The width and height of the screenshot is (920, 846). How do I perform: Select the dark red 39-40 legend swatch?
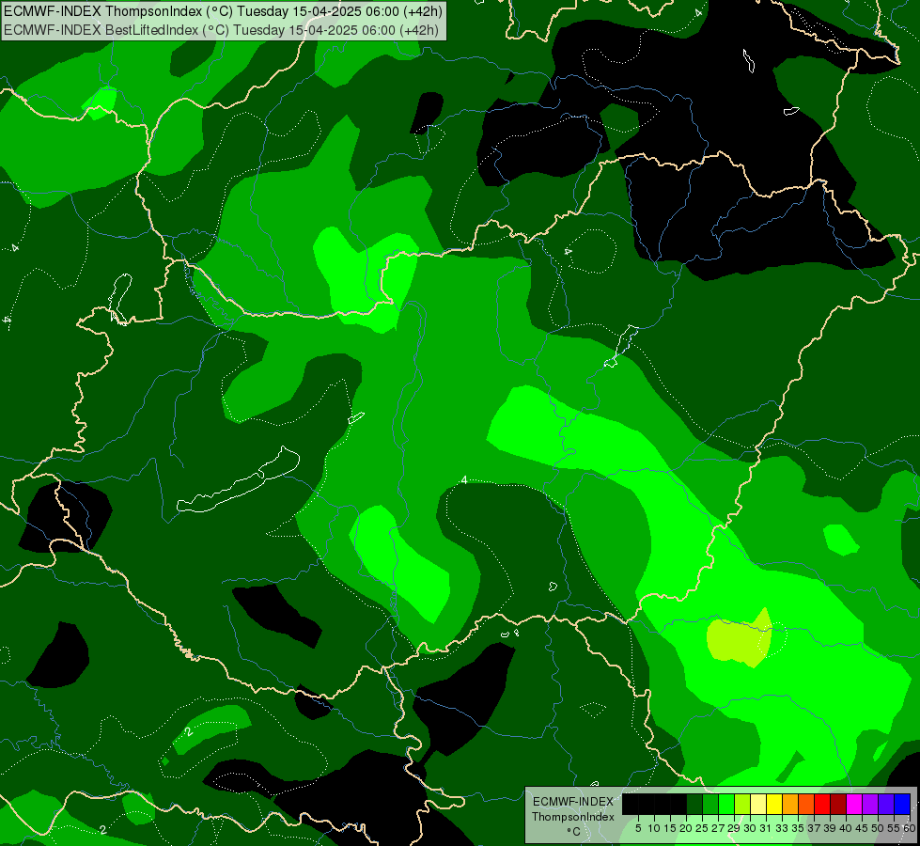838,804
